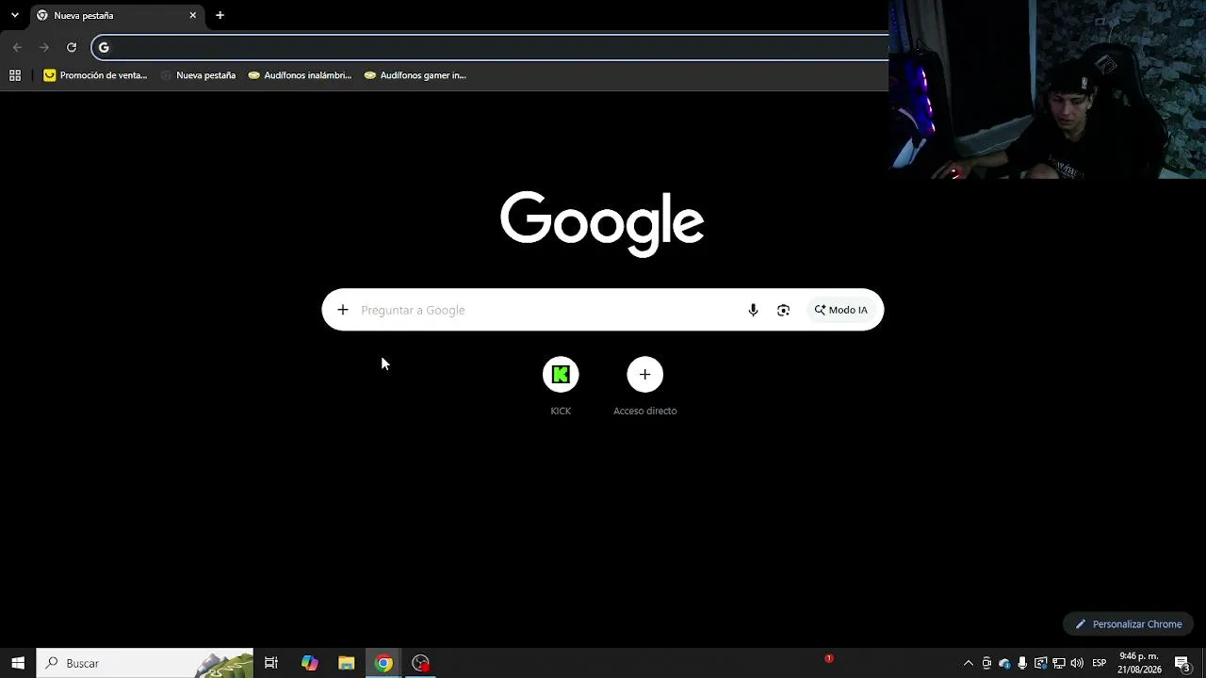This screenshot has width=1206, height=678.
Task: Click the Google logo
Action: click(602, 224)
